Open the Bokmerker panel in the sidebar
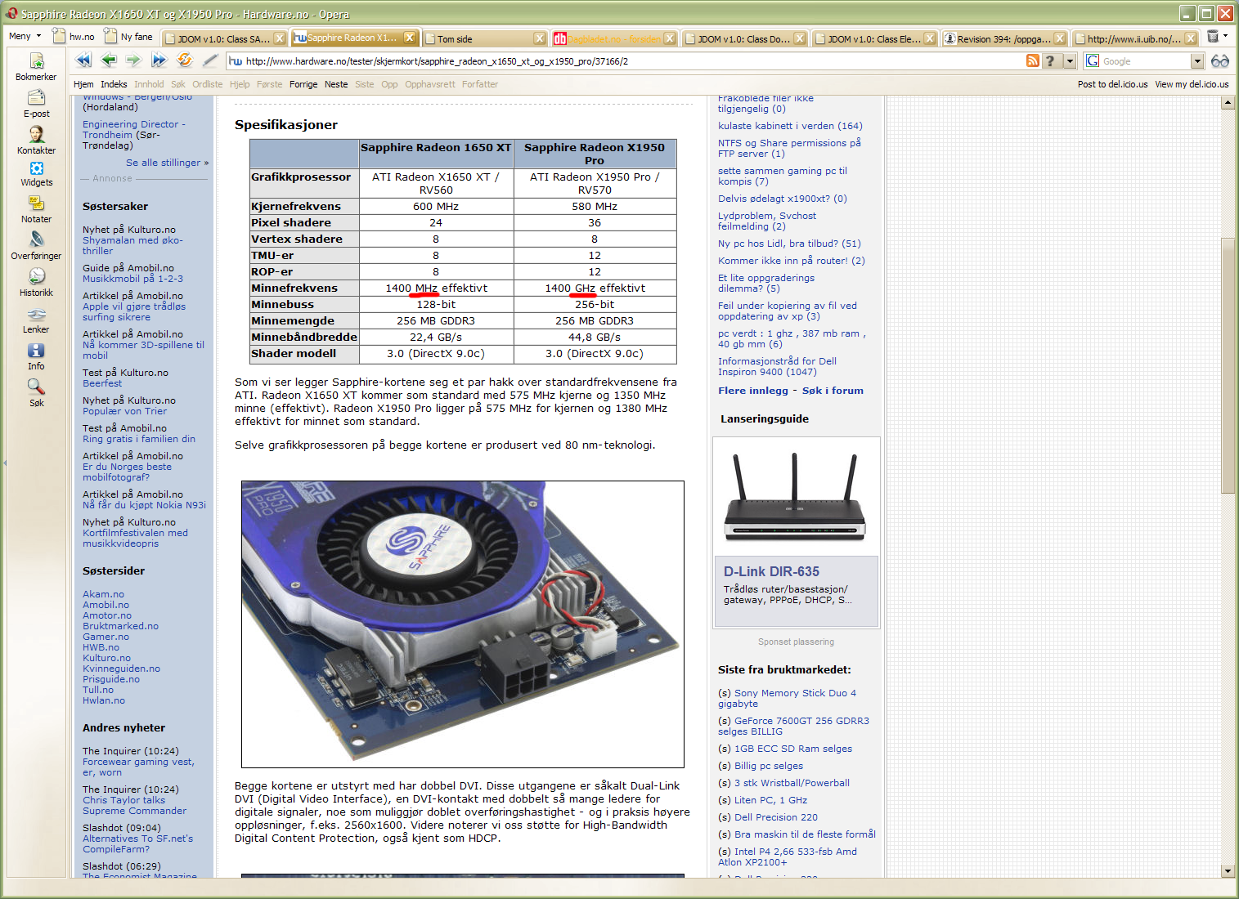 [x=36, y=66]
